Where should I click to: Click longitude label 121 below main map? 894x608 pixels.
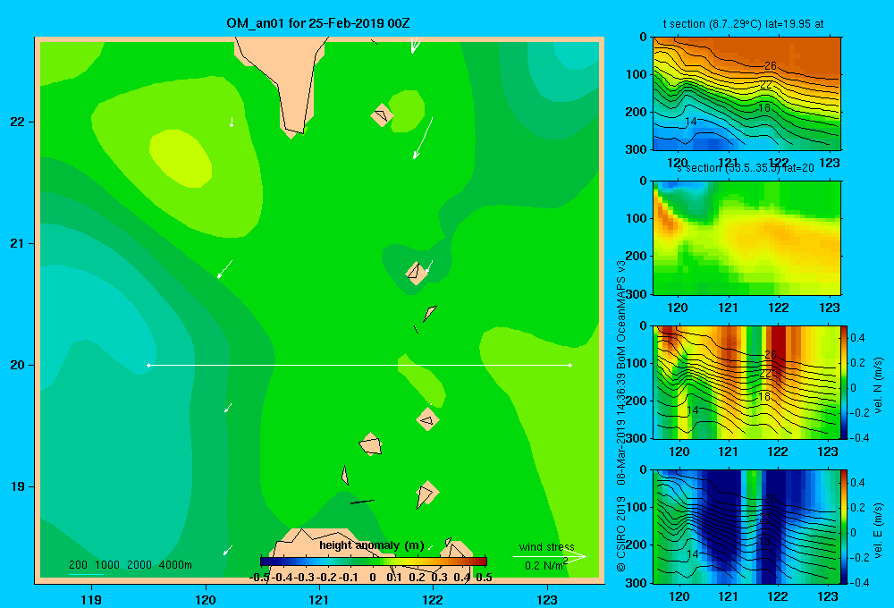point(319,599)
